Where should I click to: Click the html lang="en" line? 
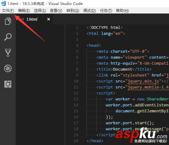click(x=106, y=34)
